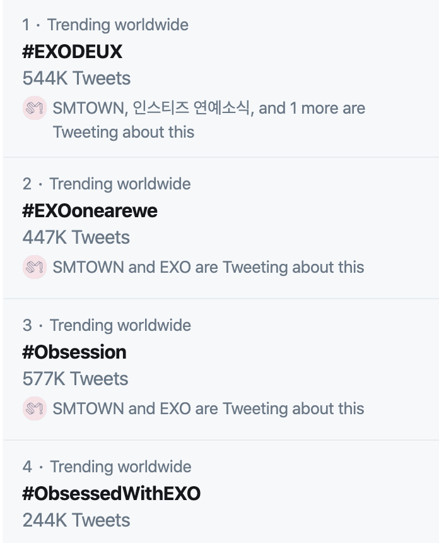
Task: Click the 447K Tweets count
Action: (x=76, y=237)
